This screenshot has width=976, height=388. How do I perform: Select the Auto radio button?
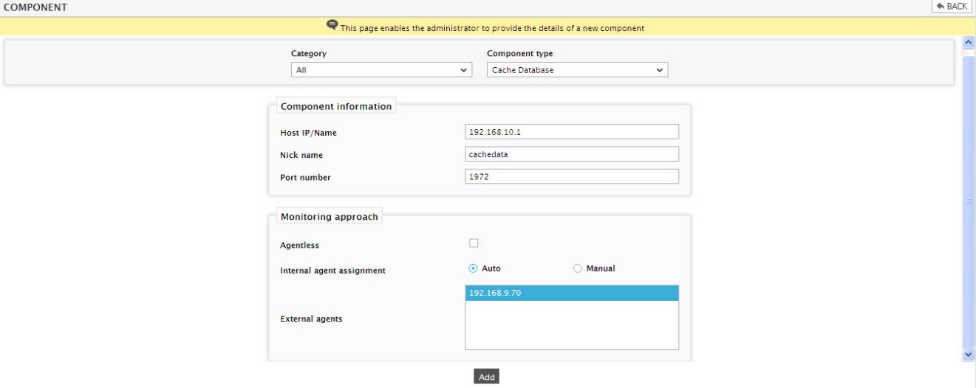point(474,269)
